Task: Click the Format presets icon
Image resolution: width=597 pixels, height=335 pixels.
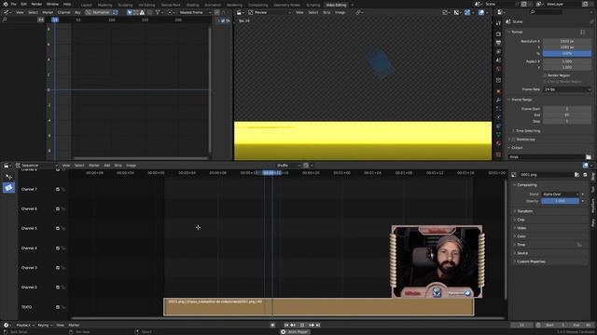Action: 582,32
